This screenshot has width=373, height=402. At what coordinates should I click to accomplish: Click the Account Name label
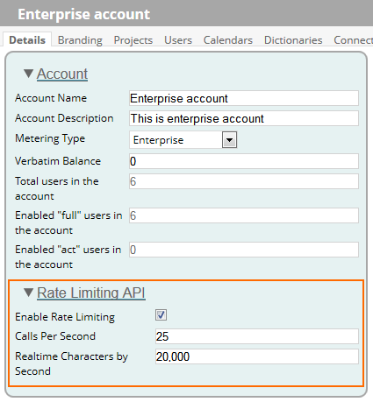(x=51, y=98)
